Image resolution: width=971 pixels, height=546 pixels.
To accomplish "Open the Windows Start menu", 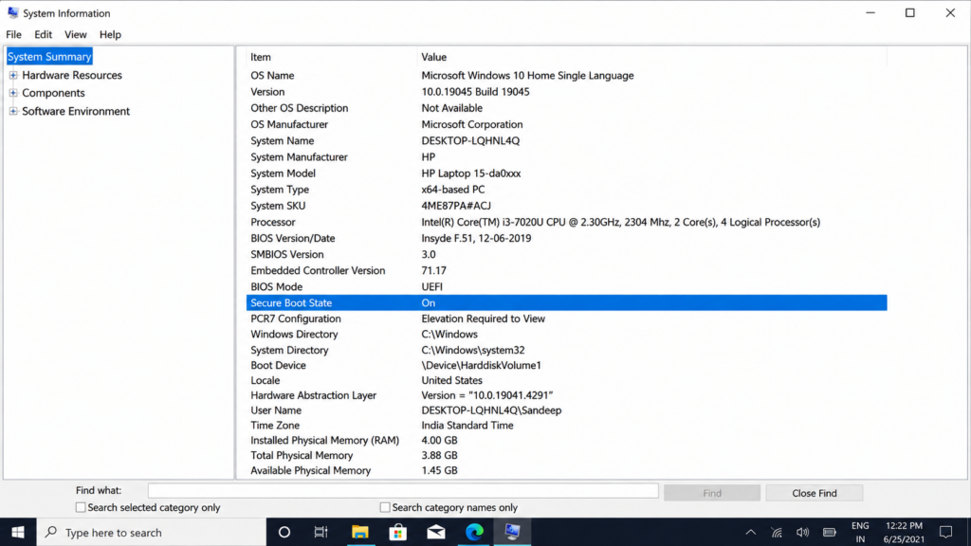I will [18, 532].
